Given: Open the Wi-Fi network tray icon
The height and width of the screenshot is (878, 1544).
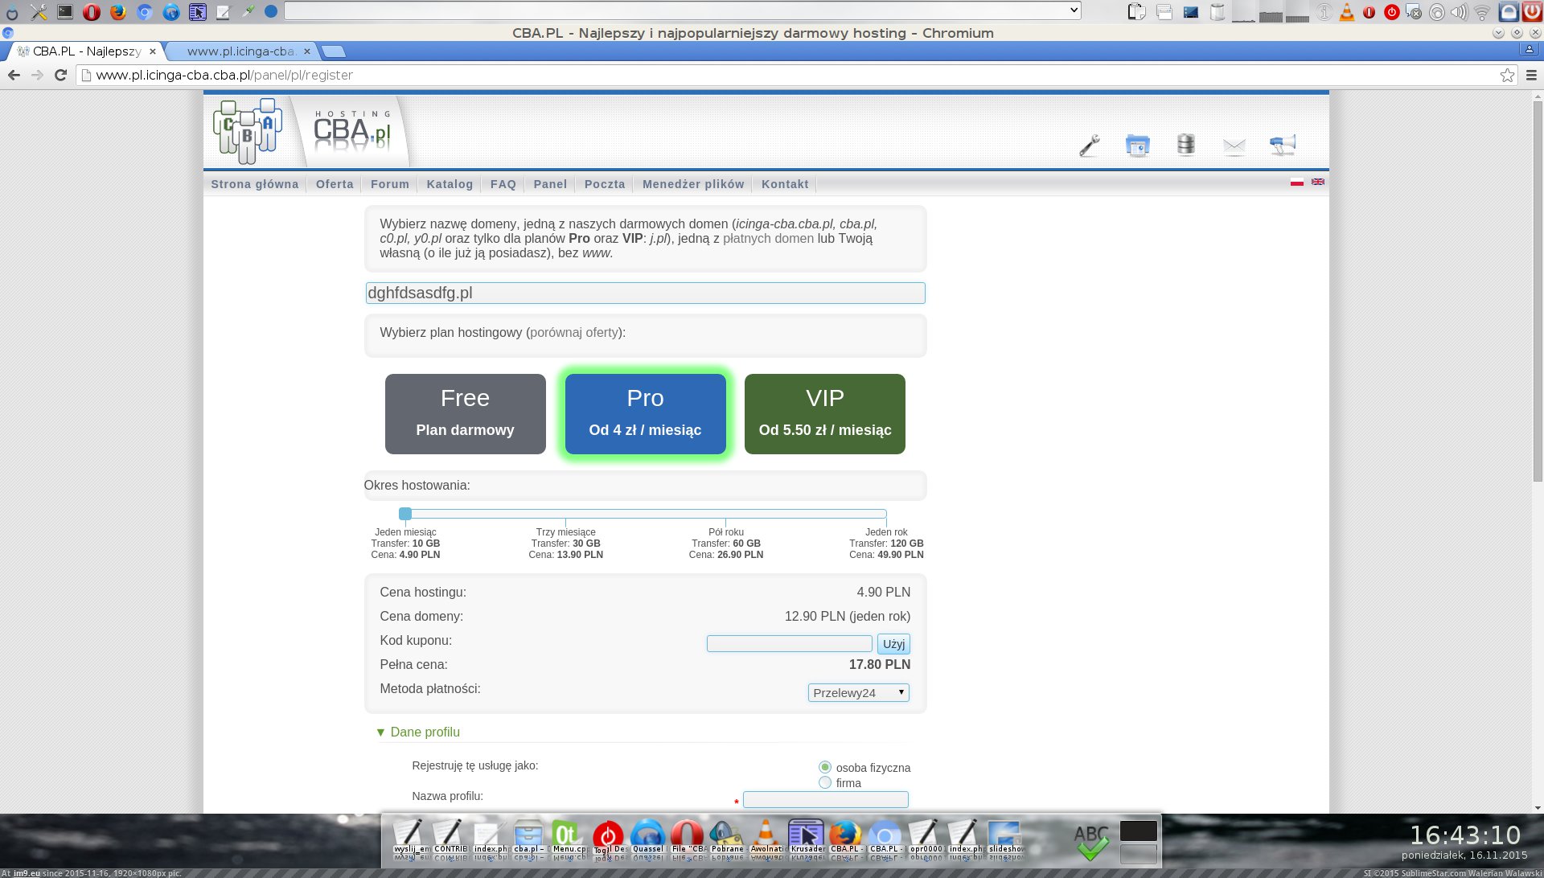Looking at the screenshot, I should (1482, 11).
